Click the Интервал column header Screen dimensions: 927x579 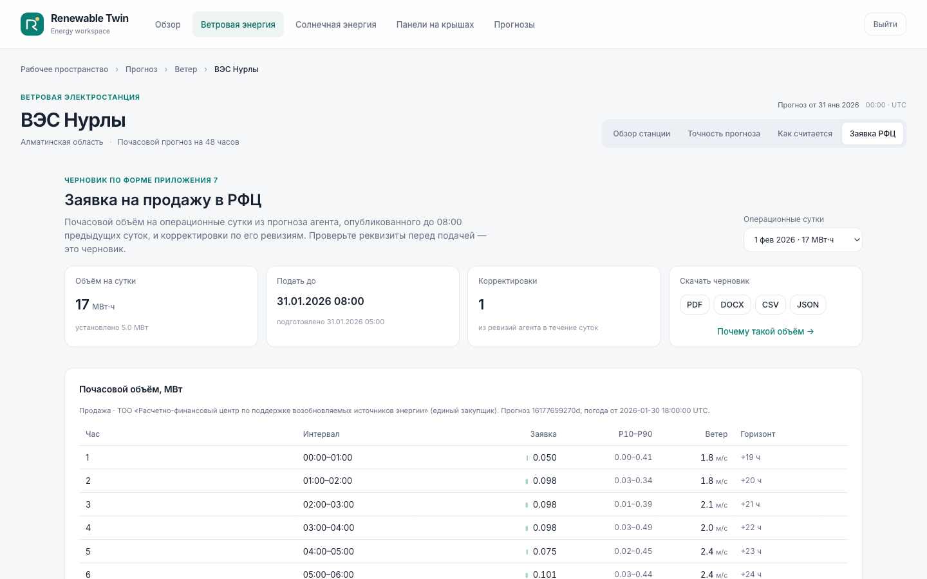pyautogui.click(x=321, y=434)
